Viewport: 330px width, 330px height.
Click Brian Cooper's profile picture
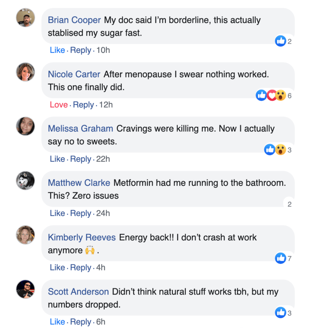pyautogui.click(x=25, y=17)
